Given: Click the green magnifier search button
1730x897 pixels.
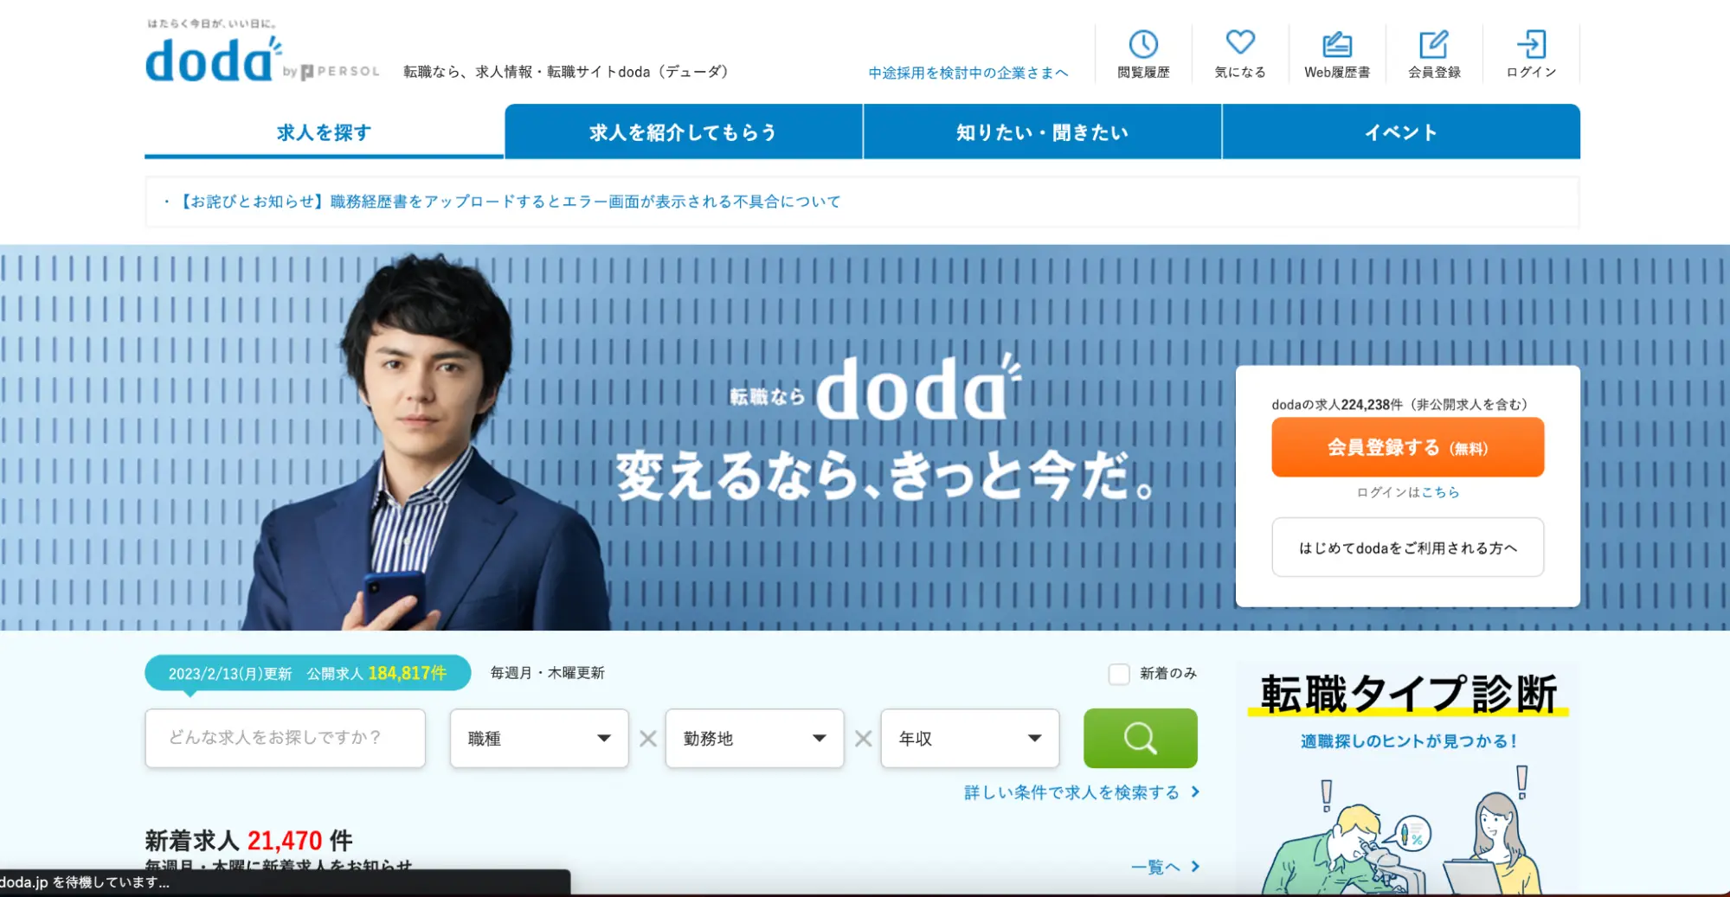Looking at the screenshot, I should (x=1140, y=738).
